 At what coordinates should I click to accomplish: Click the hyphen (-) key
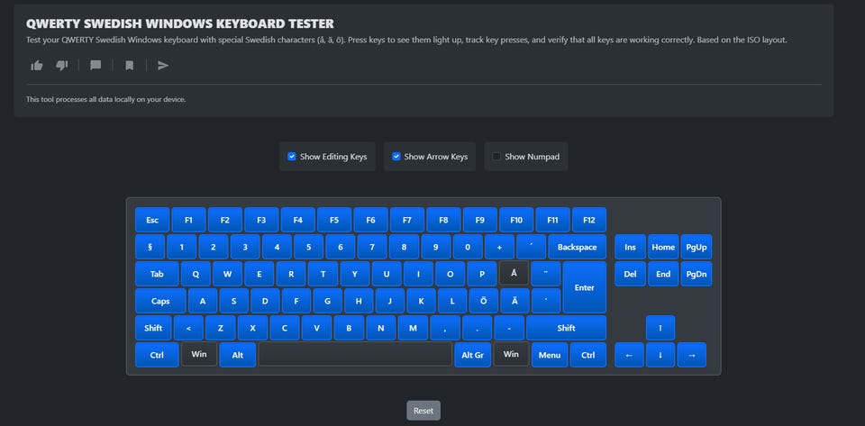coord(509,328)
